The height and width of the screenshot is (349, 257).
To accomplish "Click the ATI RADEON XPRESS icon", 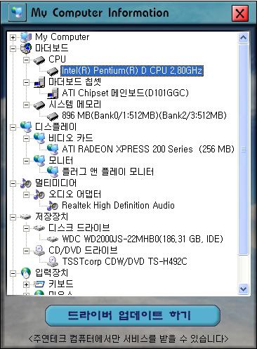I will pos(53,150).
